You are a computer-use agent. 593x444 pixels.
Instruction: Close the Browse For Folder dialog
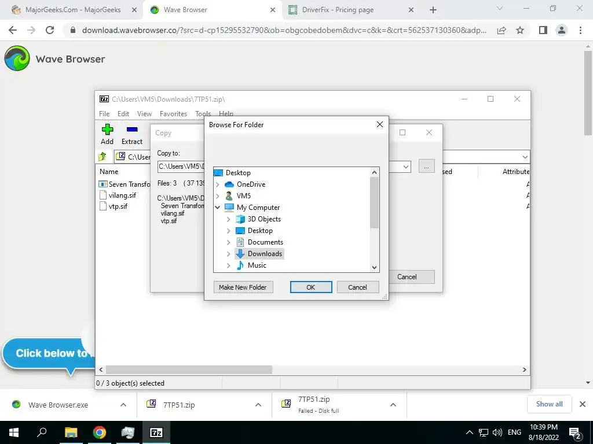tap(380, 124)
